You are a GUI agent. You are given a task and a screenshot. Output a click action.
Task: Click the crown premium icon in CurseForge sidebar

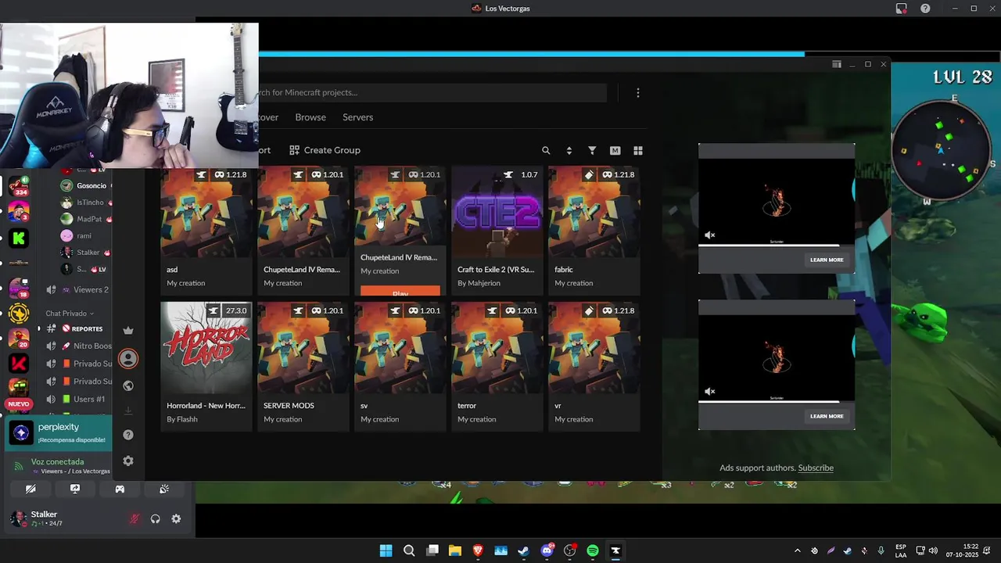[128, 331]
